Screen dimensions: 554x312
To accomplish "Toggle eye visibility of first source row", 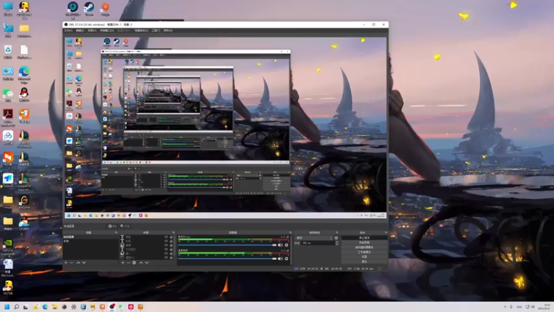I will coord(166,237).
